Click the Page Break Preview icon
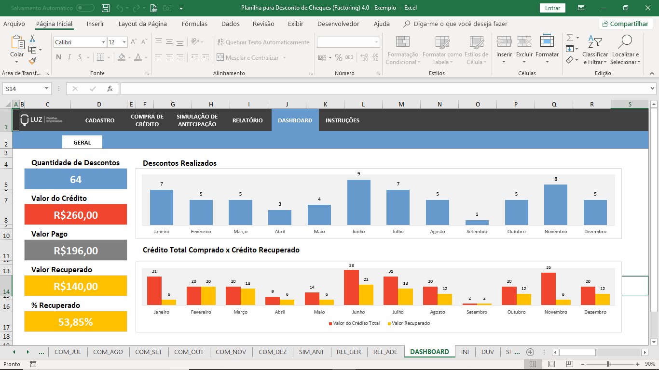Image resolution: width=659 pixels, height=370 pixels. (x=570, y=364)
